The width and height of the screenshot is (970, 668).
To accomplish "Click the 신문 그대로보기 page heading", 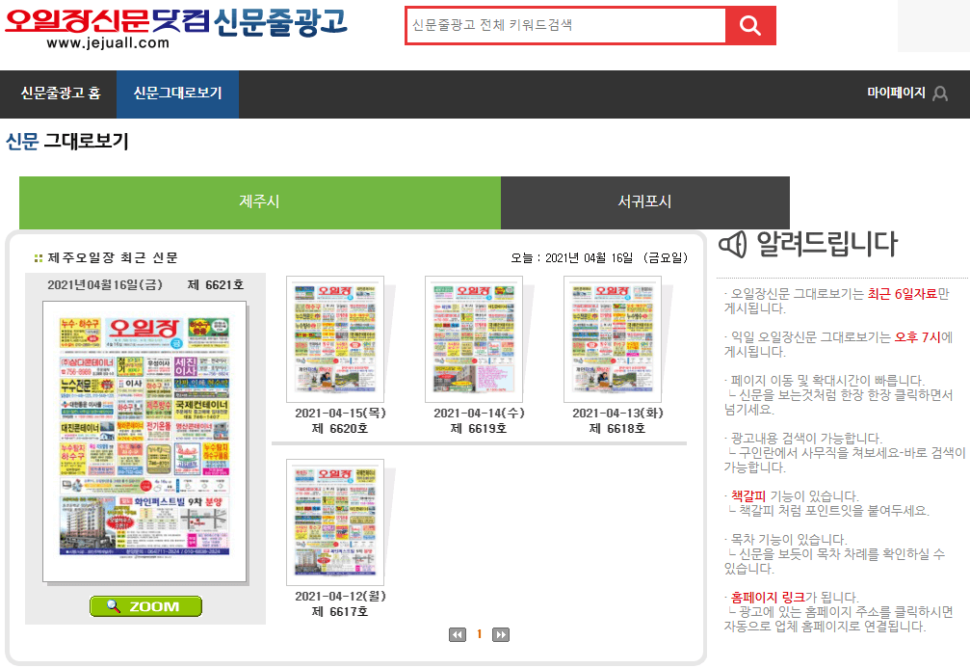I will click(x=67, y=141).
